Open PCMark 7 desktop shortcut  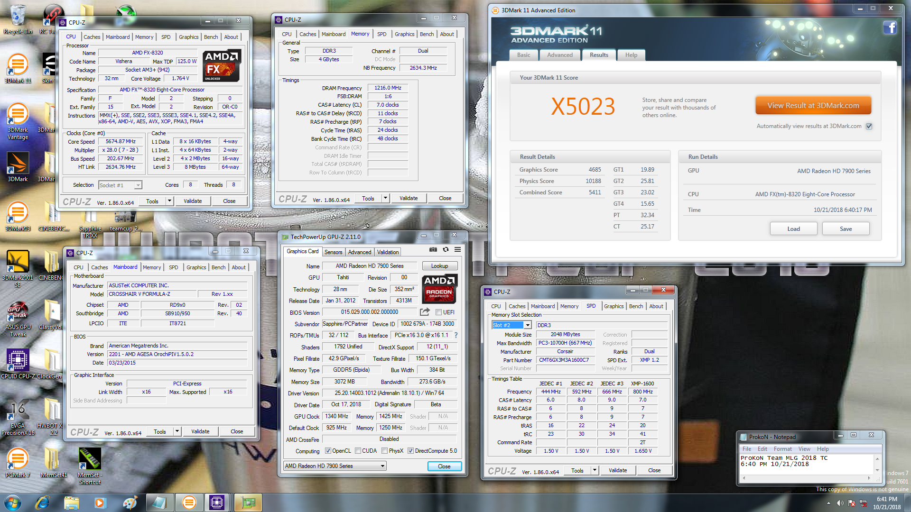tap(18, 463)
